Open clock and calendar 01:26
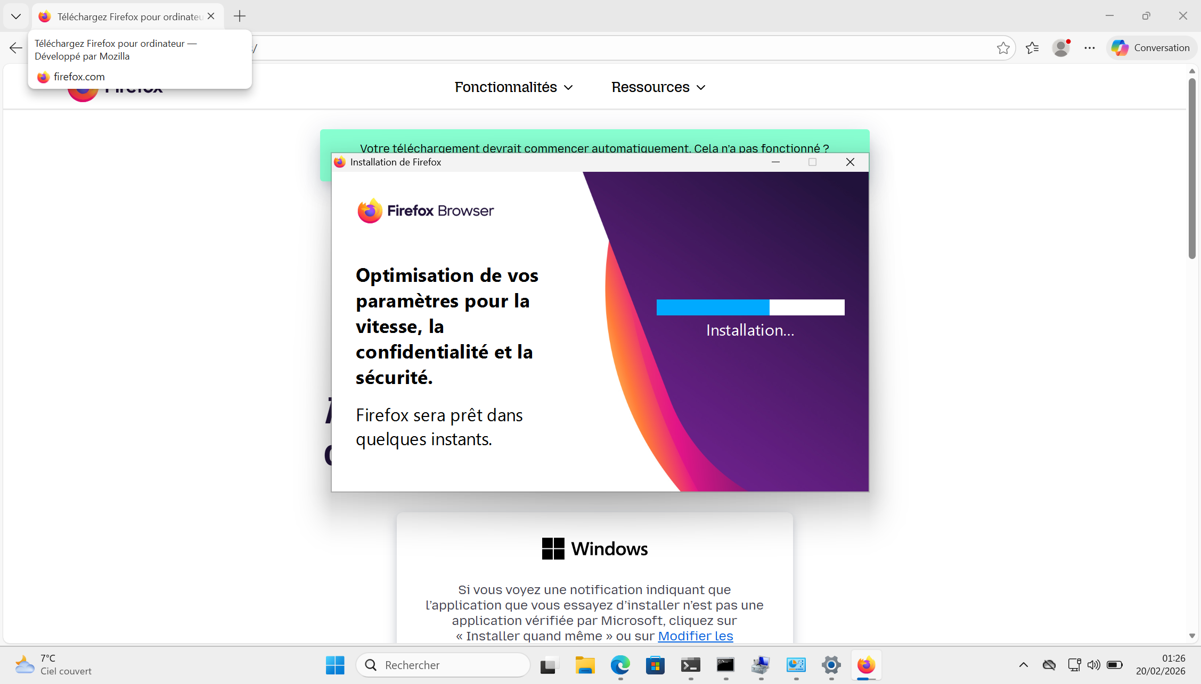 click(x=1161, y=665)
